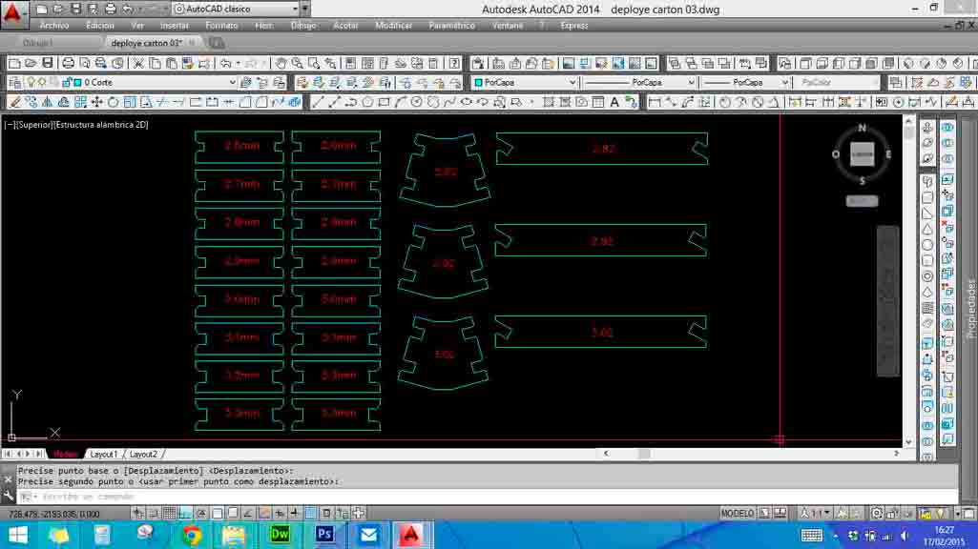
Task: Click the Save icon in the Standard toolbar
Action: coord(48,63)
